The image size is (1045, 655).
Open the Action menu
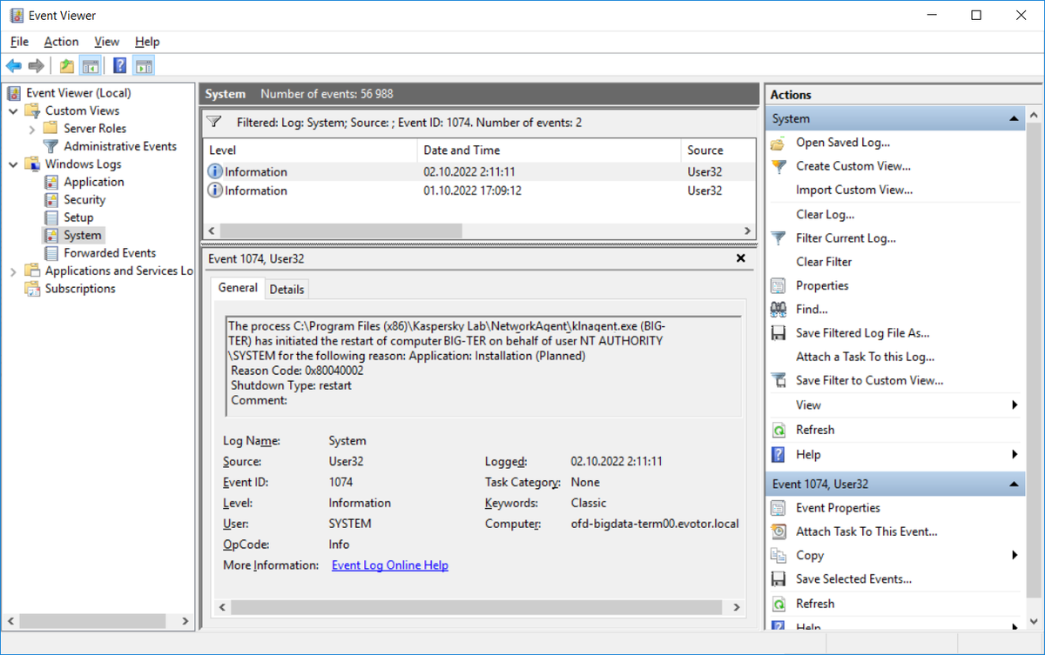[61, 41]
